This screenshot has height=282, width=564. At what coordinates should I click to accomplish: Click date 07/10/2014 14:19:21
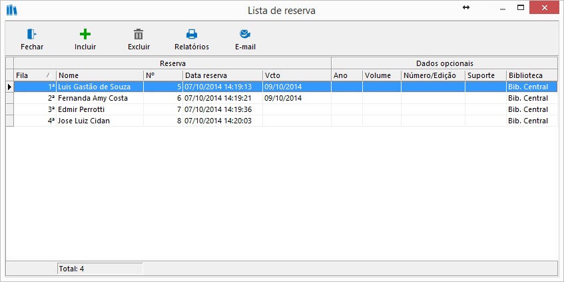(x=218, y=98)
